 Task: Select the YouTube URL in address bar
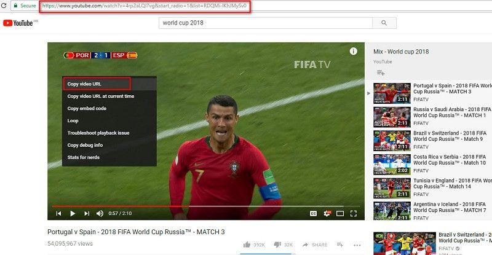145,6
